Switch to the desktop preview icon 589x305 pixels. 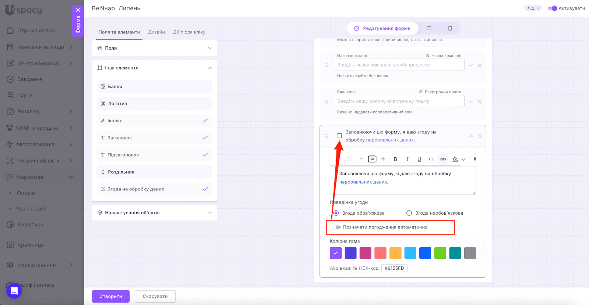point(429,28)
